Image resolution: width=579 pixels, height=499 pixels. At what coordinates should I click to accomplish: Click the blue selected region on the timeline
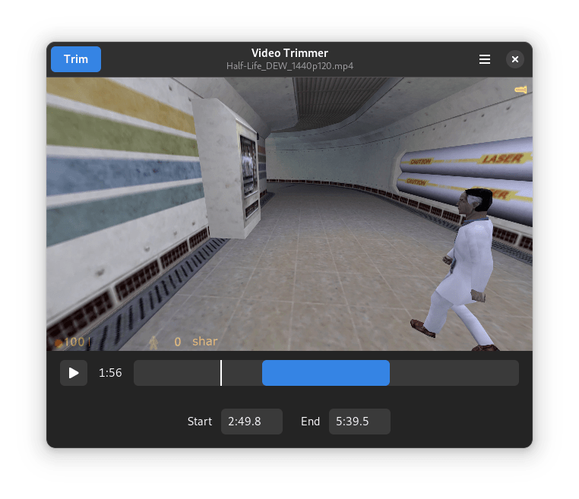pyautogui.click(x=326, y=373)
